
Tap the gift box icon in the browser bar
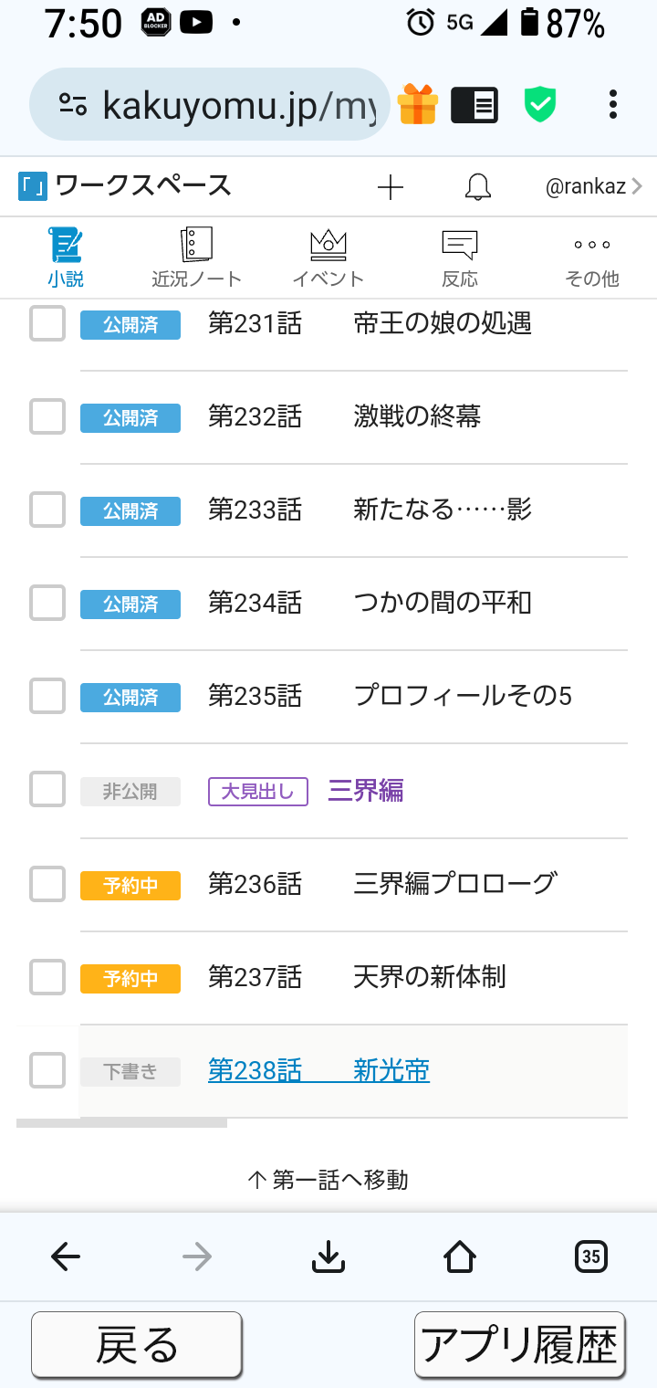[418, 104]
